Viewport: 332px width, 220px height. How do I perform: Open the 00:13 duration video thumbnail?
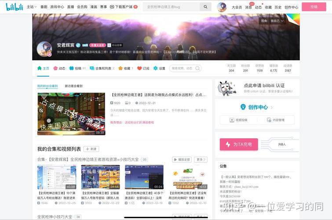[x=188, y=177]
